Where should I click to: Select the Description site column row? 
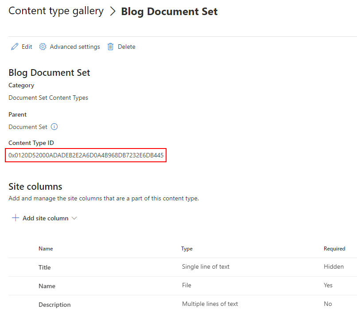pyautogui.click(x=54, y=305)
